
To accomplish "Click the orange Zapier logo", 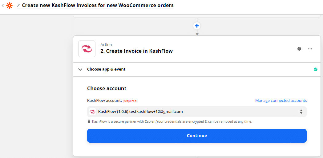I will click(x=10, y=6).
